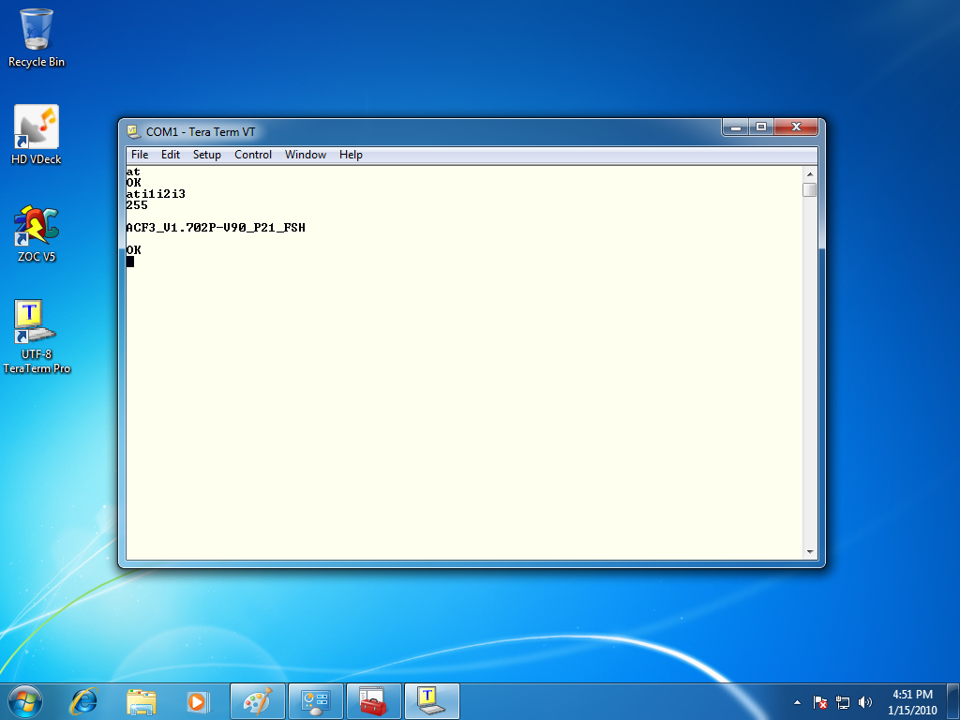The image size is (960, 720).
Task: Open the ZOC V5 desktop shortcut
Action: pyautogui.click(x=37, y=227)
